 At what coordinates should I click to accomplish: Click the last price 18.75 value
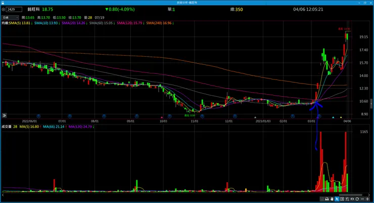click(48, 9)
